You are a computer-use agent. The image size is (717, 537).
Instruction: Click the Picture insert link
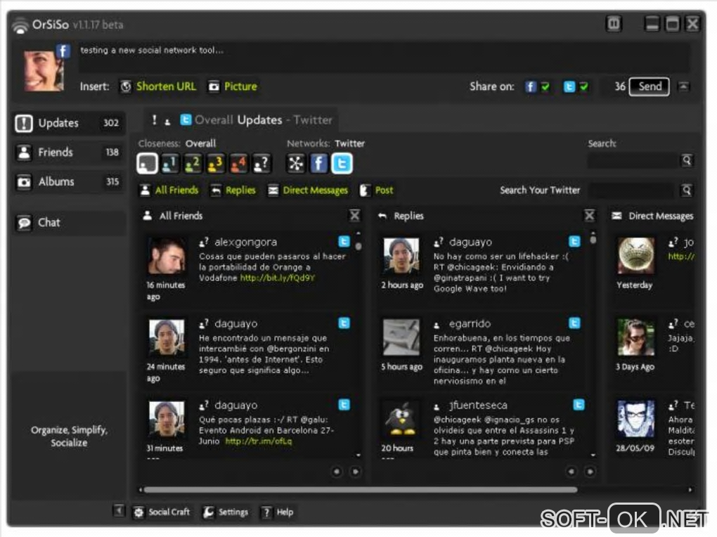point(240,86)
